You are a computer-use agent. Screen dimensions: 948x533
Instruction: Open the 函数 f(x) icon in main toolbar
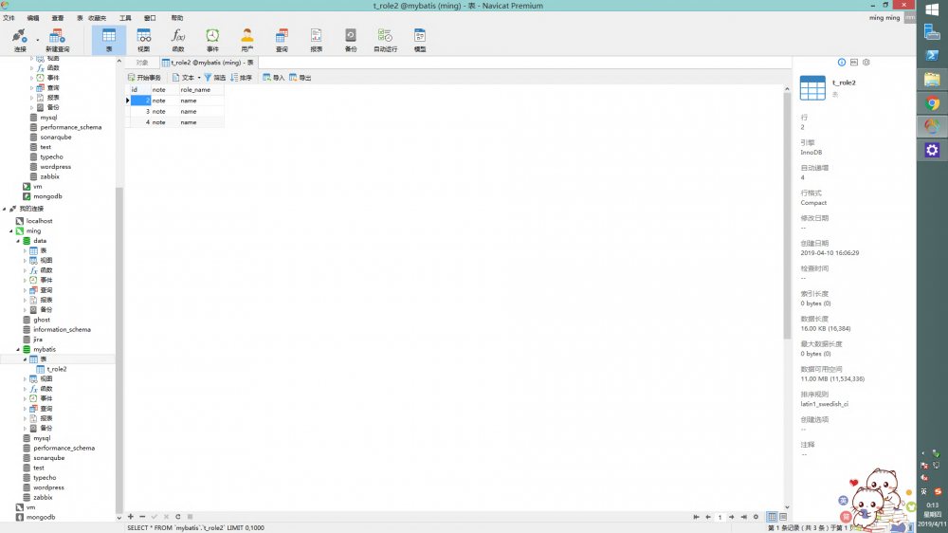pos(178,40)
